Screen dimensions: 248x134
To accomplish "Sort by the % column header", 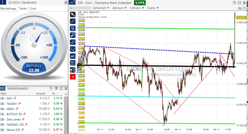I will (x=53, y=94).
